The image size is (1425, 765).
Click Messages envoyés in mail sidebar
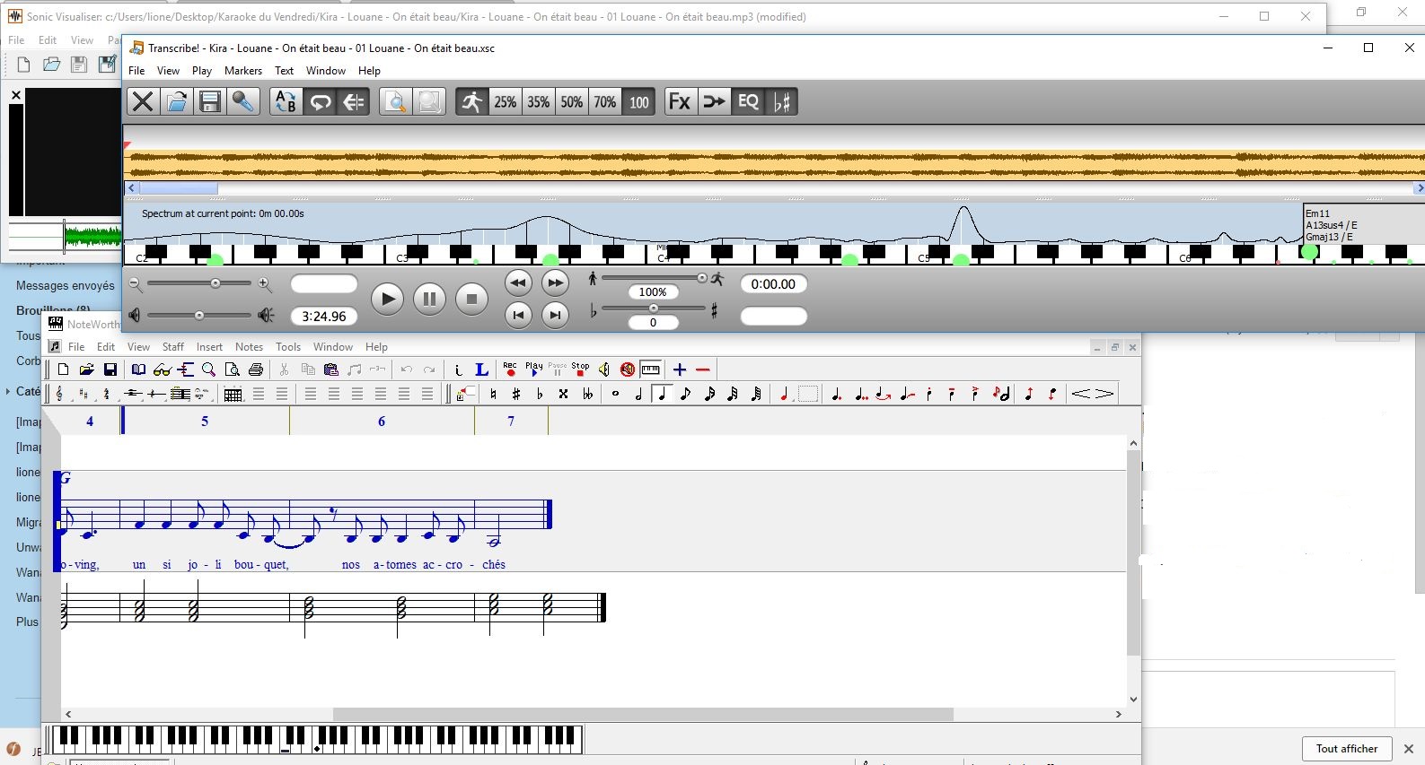[x=66, y=286]
